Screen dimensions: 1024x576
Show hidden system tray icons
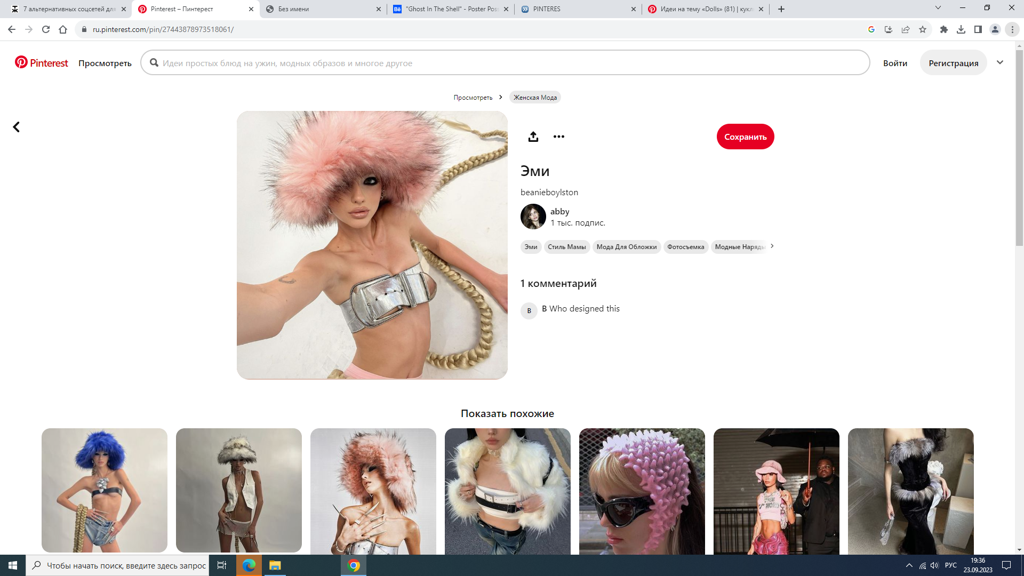click(909, 565)
